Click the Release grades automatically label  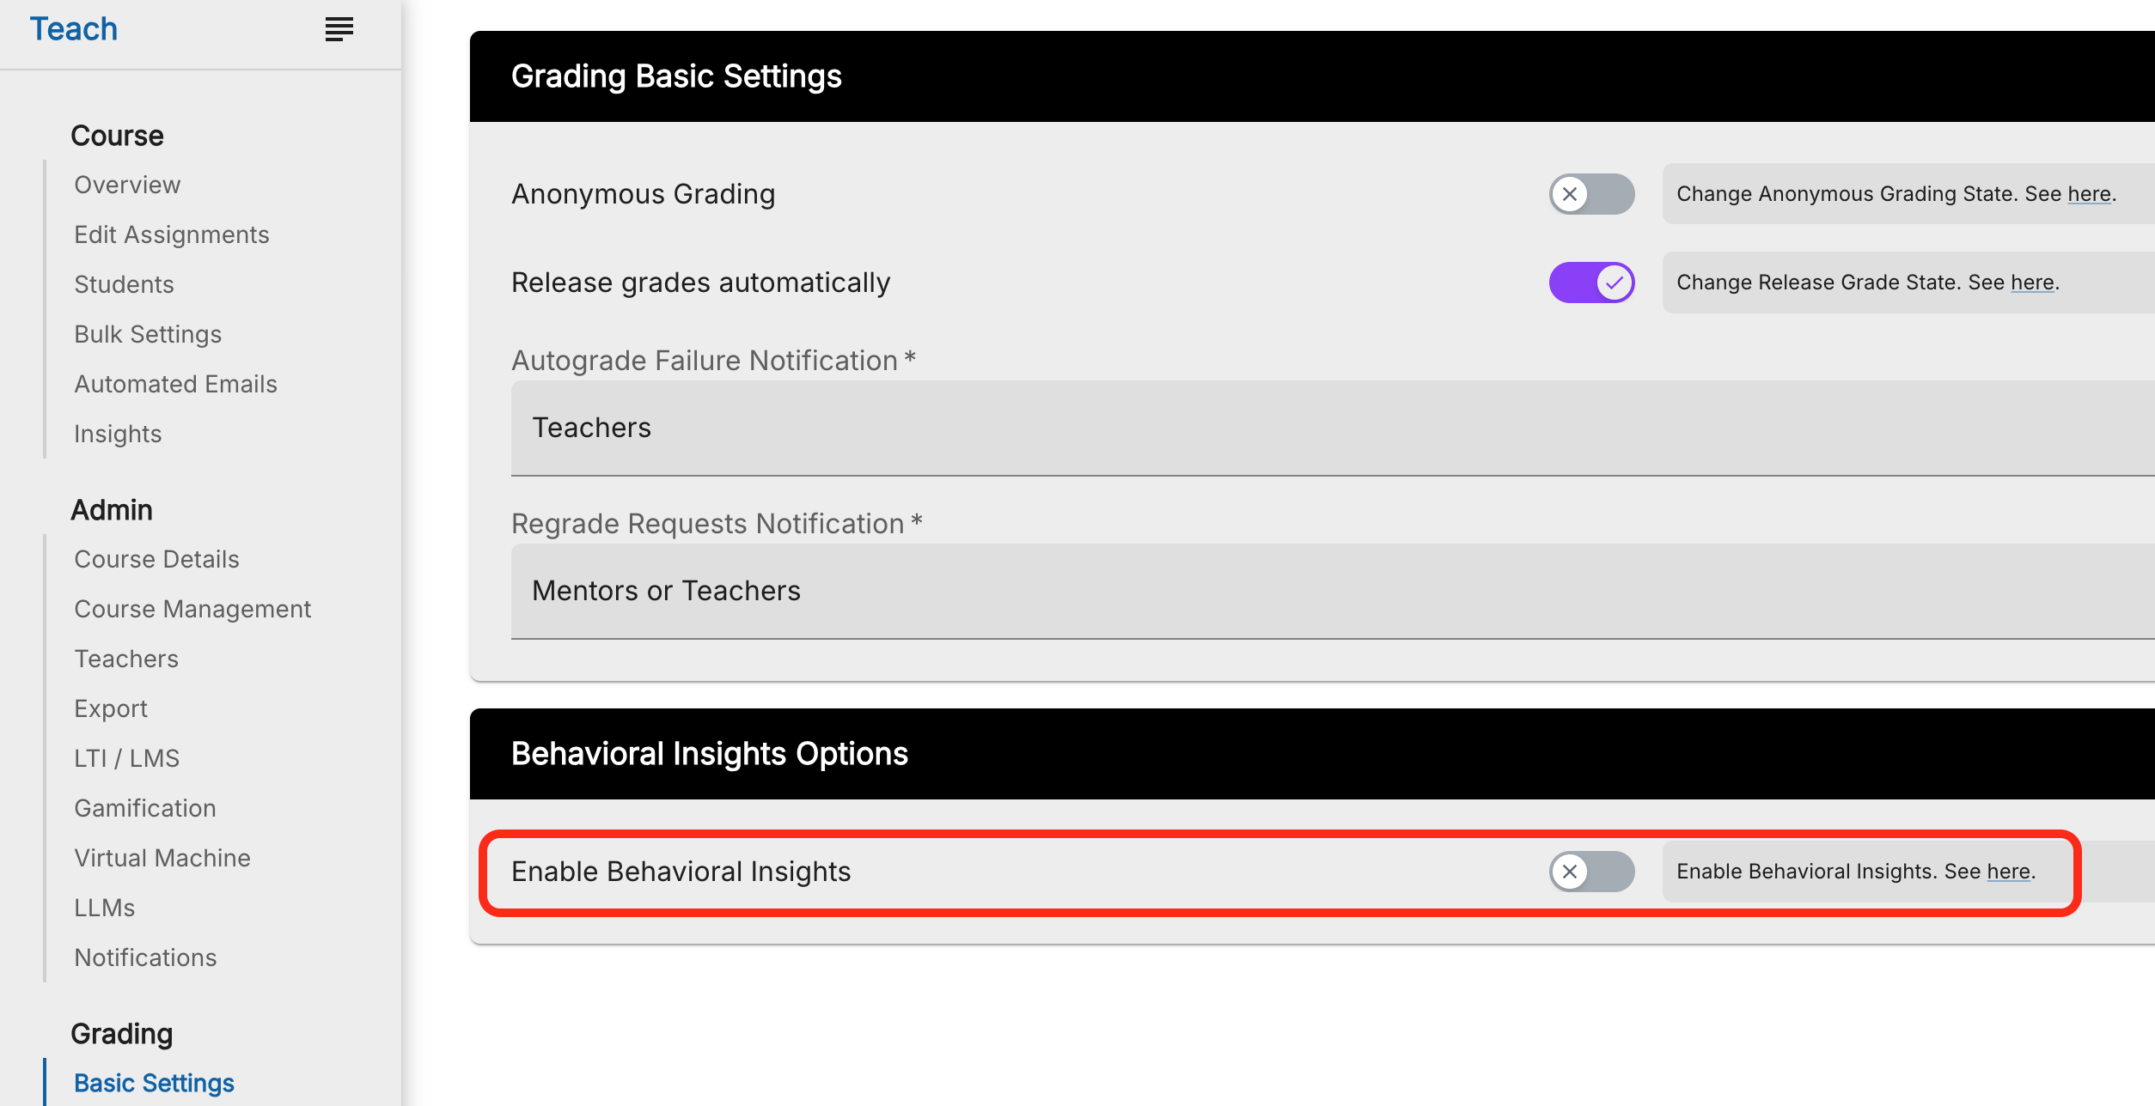pos(701,283)
